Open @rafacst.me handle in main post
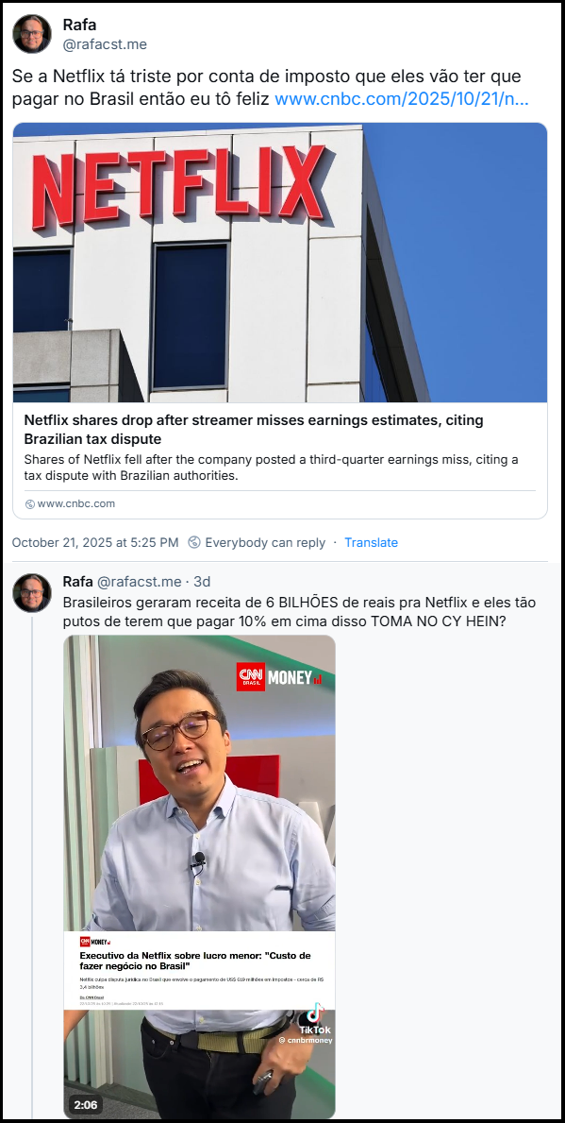 [x=105, y=44]
